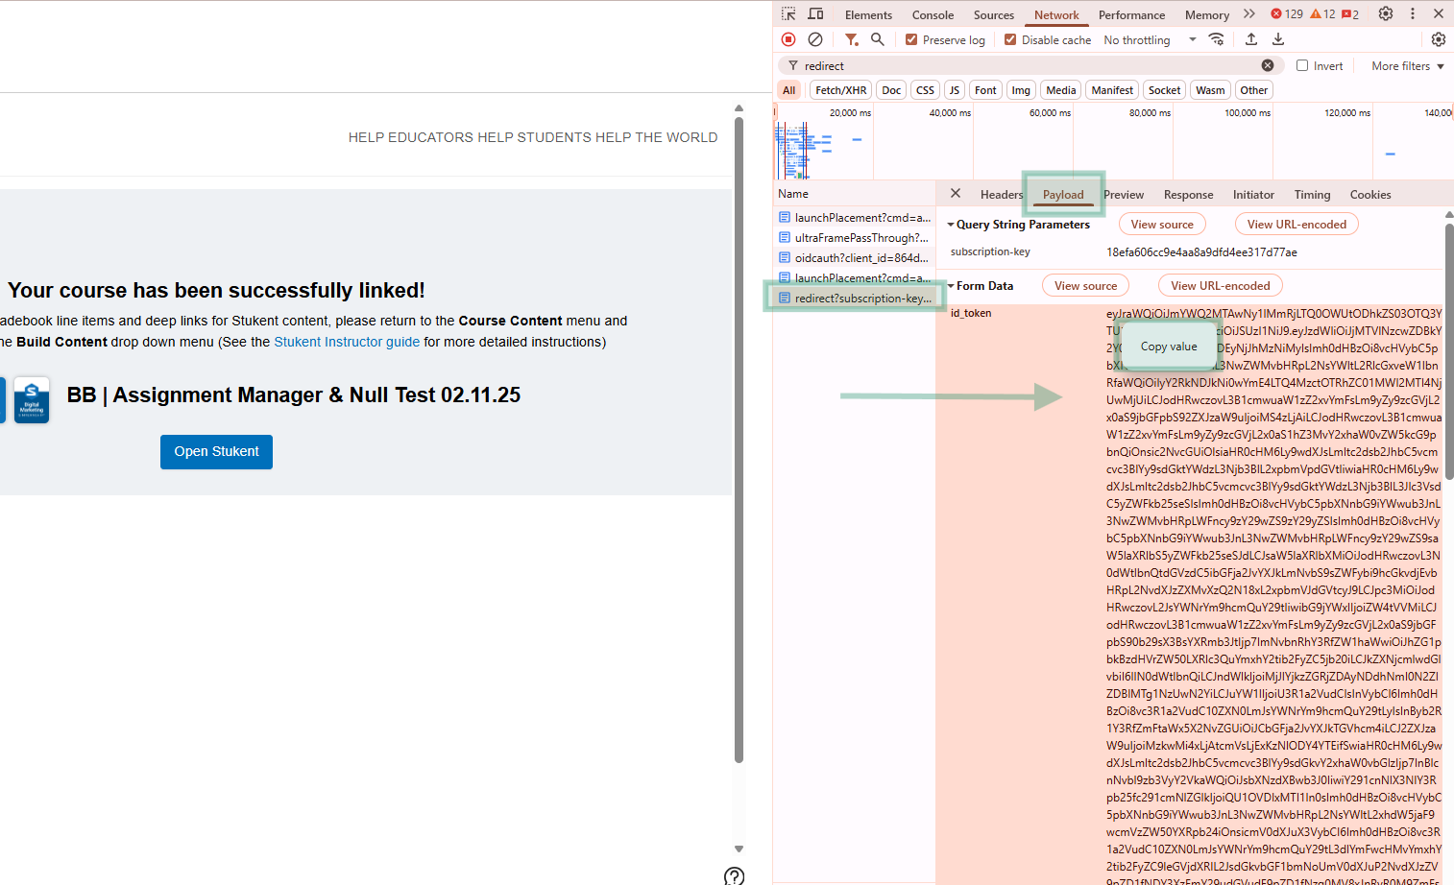Click View source for query string
The height and width of the screenshot is (885, 1454).
click(x=1162, y=224)
